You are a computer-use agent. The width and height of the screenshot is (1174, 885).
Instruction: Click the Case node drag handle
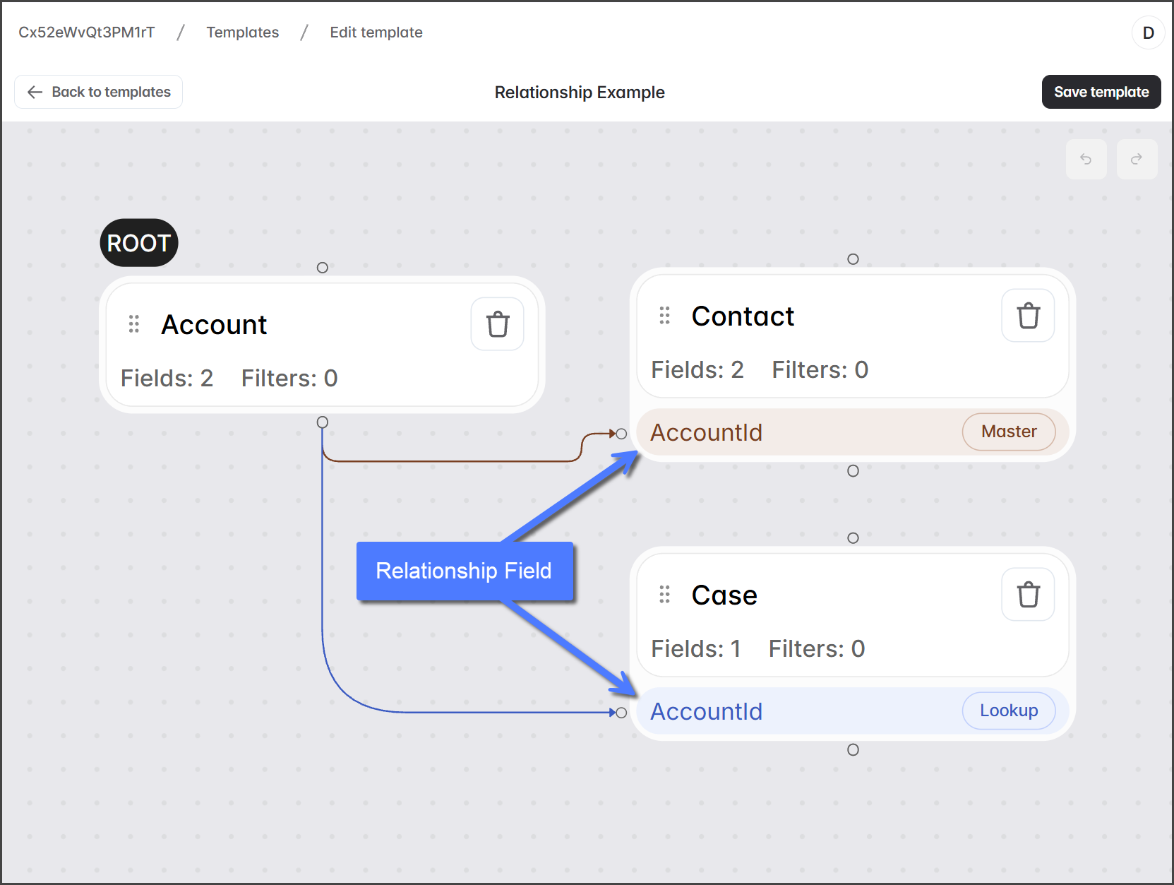664,595
